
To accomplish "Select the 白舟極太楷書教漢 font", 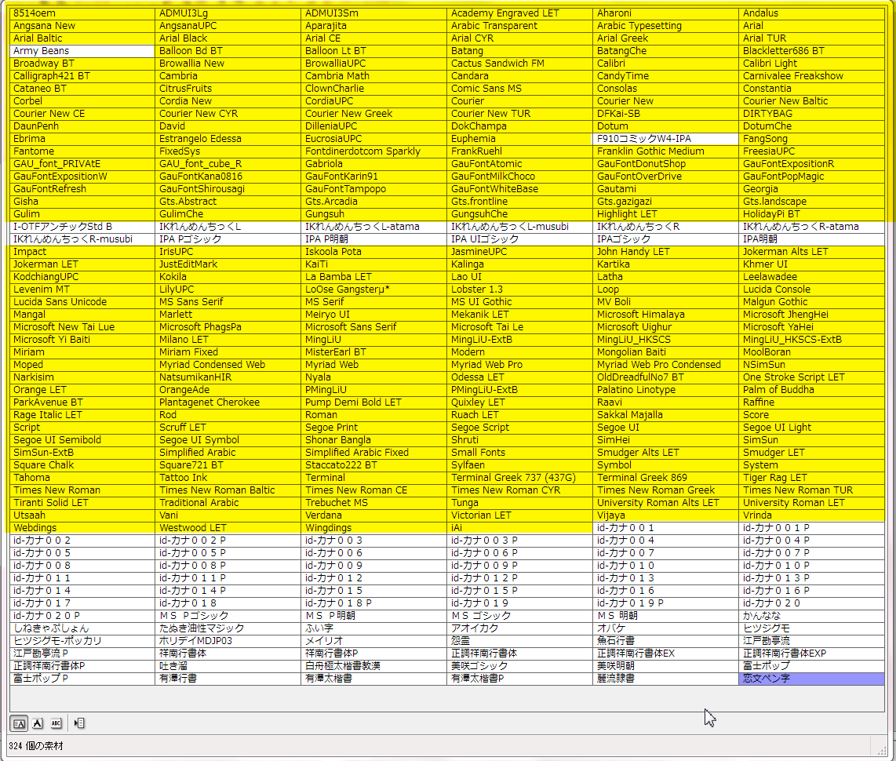I will 373,667.
